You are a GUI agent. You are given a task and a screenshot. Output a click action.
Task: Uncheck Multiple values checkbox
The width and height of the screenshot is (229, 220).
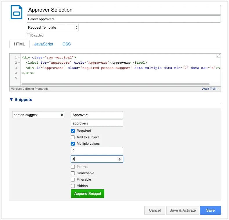pos(73,144)
